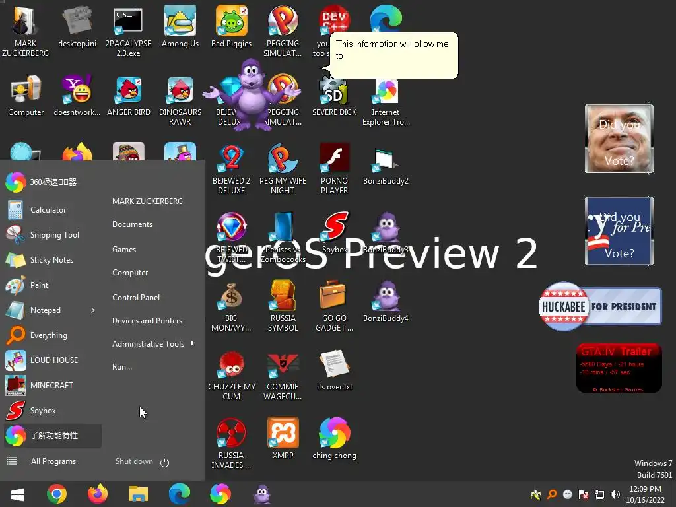Click the Windows Start button
Viewport: 676px width, 507px height.
pyautogui.click(x=17, y=494)
